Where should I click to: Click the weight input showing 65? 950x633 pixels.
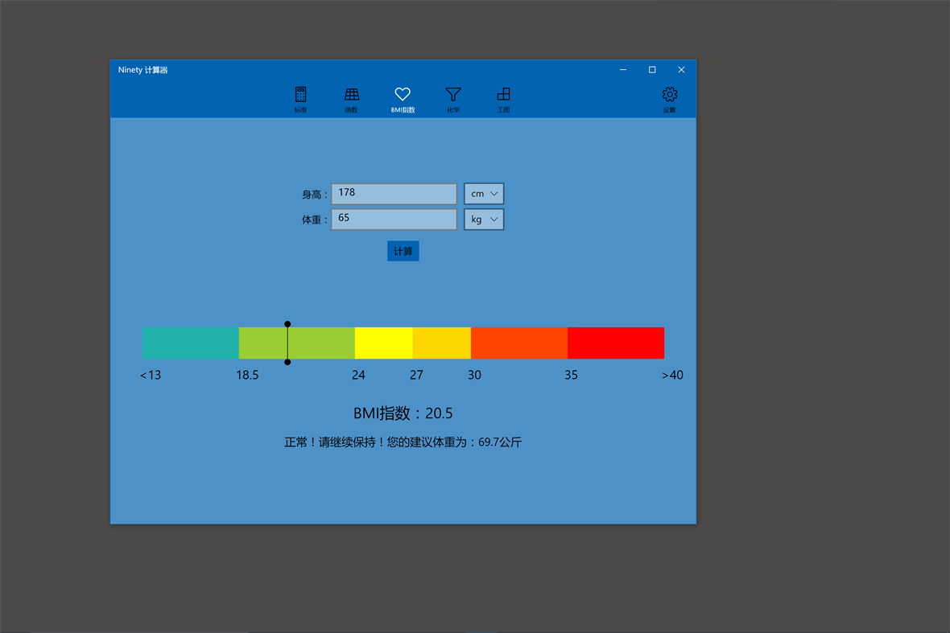tap(394, 218)
